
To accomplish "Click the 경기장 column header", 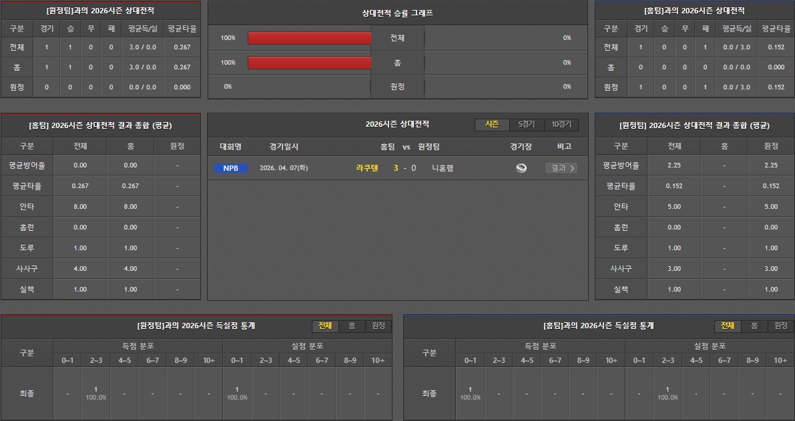I will 521,147.
